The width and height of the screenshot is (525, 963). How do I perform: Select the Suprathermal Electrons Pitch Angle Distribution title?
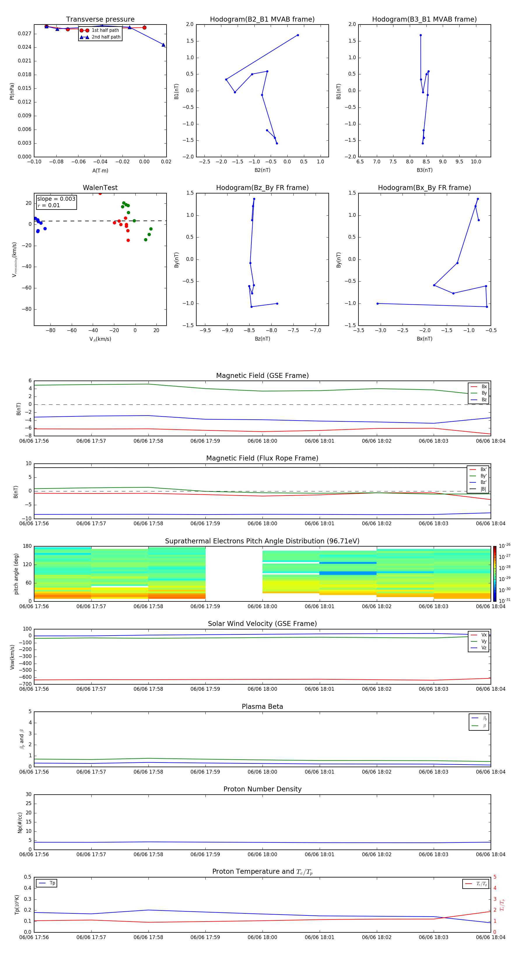click(x=262, y=541)
